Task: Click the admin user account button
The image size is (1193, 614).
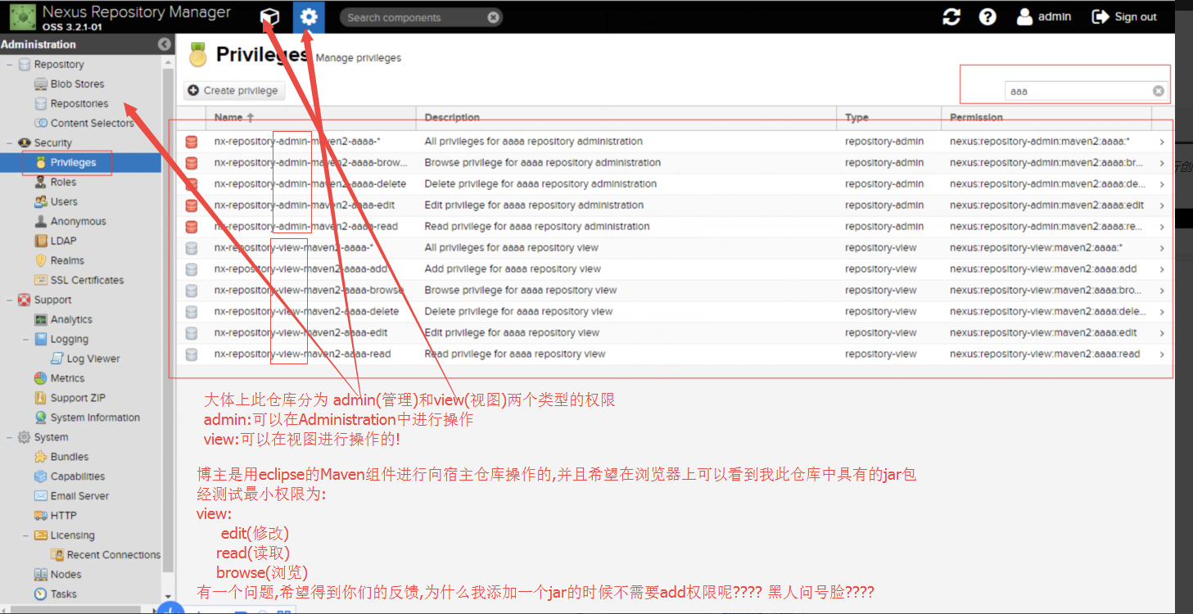Action: click(1044, 16)
